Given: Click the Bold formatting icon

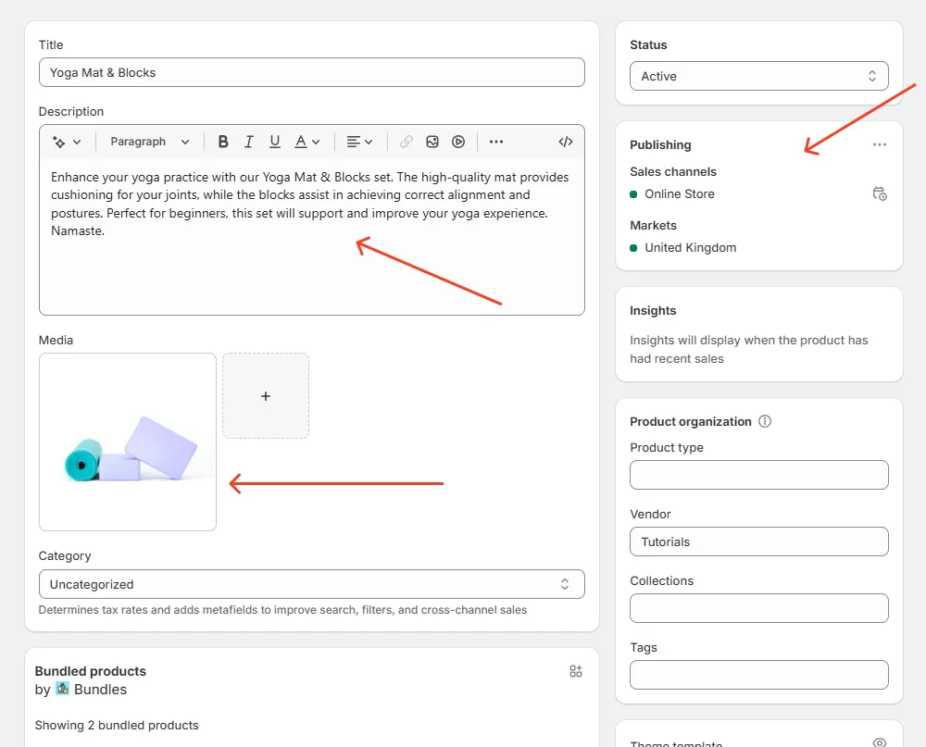Looking at the screenshot, I should coord(223,142).
